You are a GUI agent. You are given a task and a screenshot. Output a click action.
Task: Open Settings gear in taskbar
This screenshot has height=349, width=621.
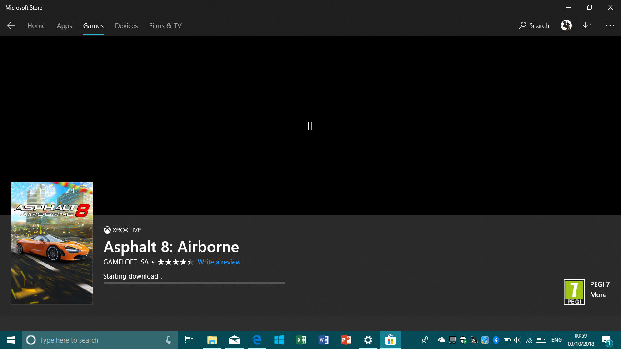tap(368, 340)
